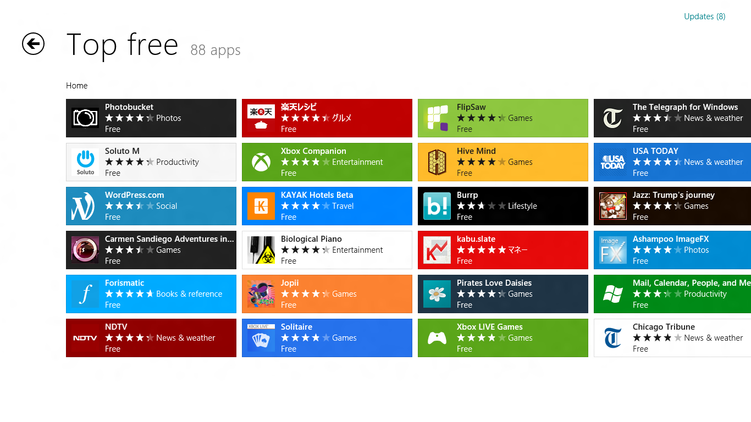Open the Windows logo Mail app icon
This screenshot has width=751, height=422.
click(x=613, y=294)
